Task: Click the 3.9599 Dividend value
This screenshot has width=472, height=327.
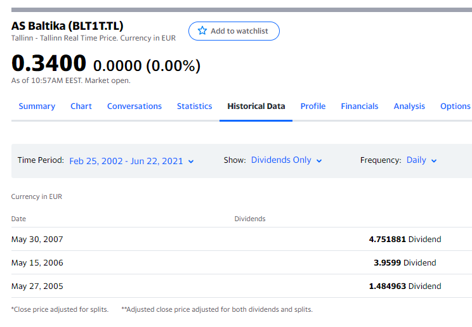Action: (405, 262)
